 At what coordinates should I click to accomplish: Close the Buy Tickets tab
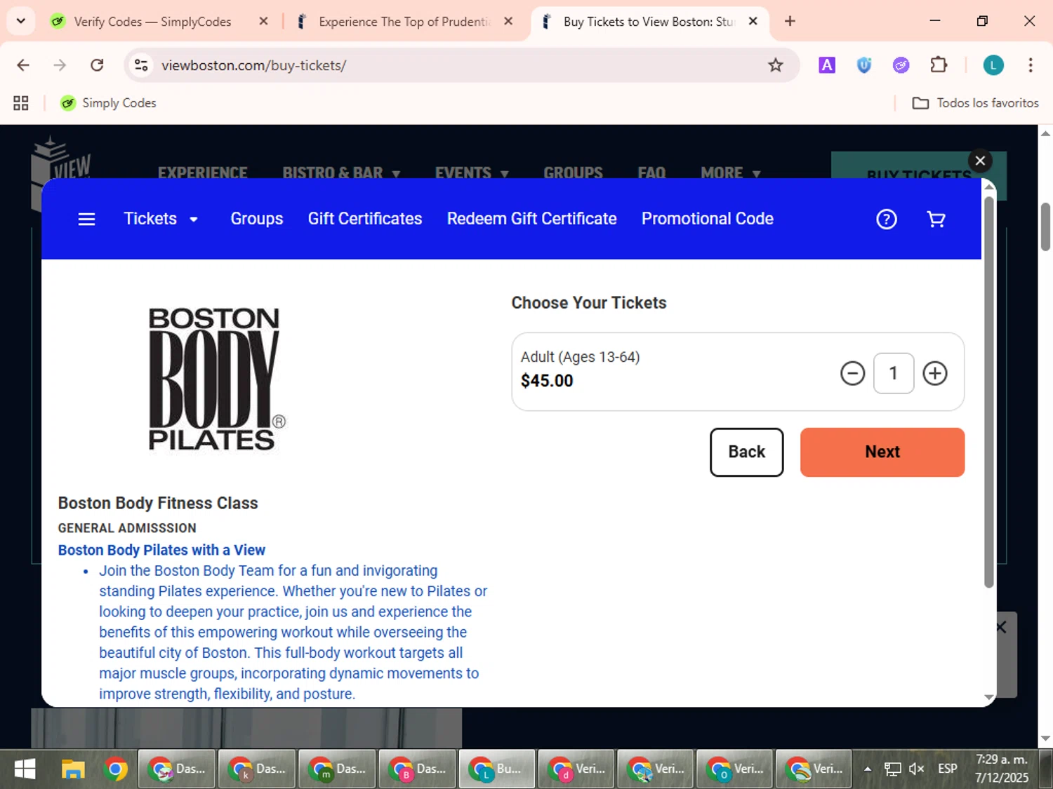pyautogui.click(x=753, y=21)
